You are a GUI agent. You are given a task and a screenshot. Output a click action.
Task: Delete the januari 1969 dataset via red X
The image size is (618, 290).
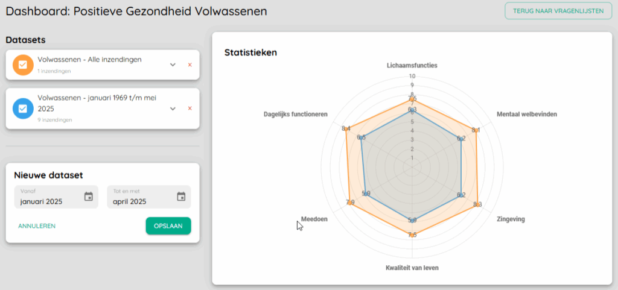point(190,109)
